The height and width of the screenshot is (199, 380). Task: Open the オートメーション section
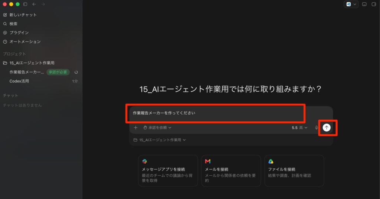[22, 41]
